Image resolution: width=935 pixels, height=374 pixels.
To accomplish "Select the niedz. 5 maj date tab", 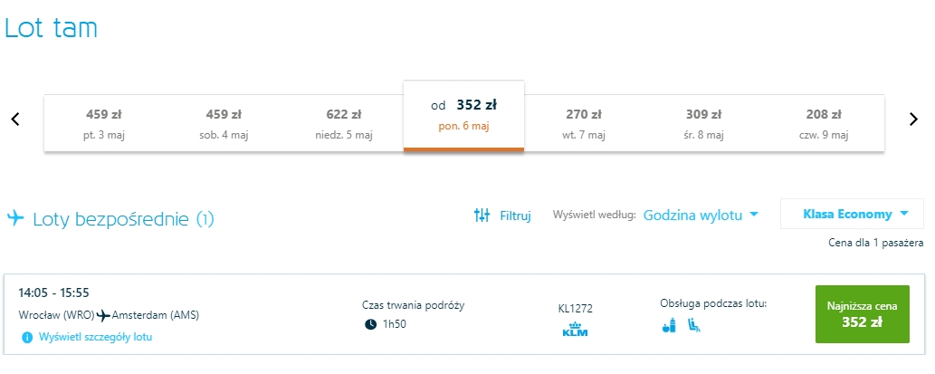I will (x=343, y=124).
